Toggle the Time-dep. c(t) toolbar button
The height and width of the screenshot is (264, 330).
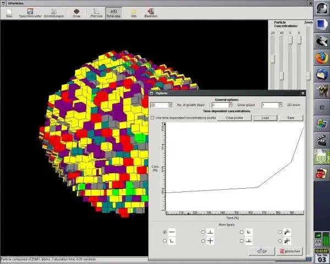tap(114, 13)
